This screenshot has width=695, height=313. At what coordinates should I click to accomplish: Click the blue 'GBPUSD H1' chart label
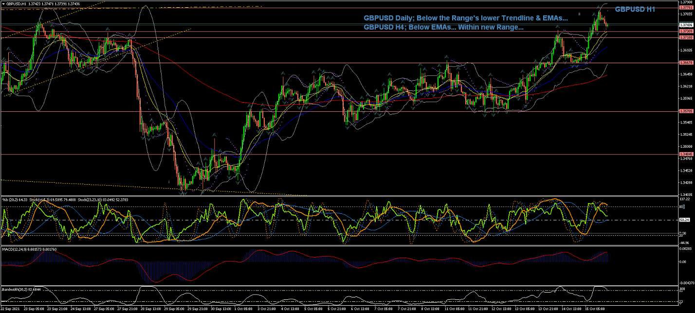tap(635, 9)
